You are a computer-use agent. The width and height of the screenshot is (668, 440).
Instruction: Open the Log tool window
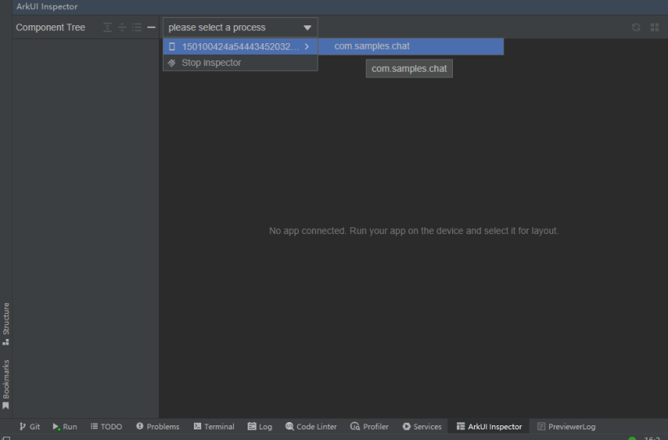pyautogui.click(x=260, y=426)
